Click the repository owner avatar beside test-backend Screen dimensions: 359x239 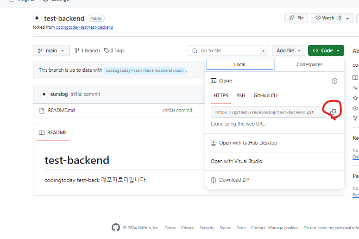tap(37, 18)
